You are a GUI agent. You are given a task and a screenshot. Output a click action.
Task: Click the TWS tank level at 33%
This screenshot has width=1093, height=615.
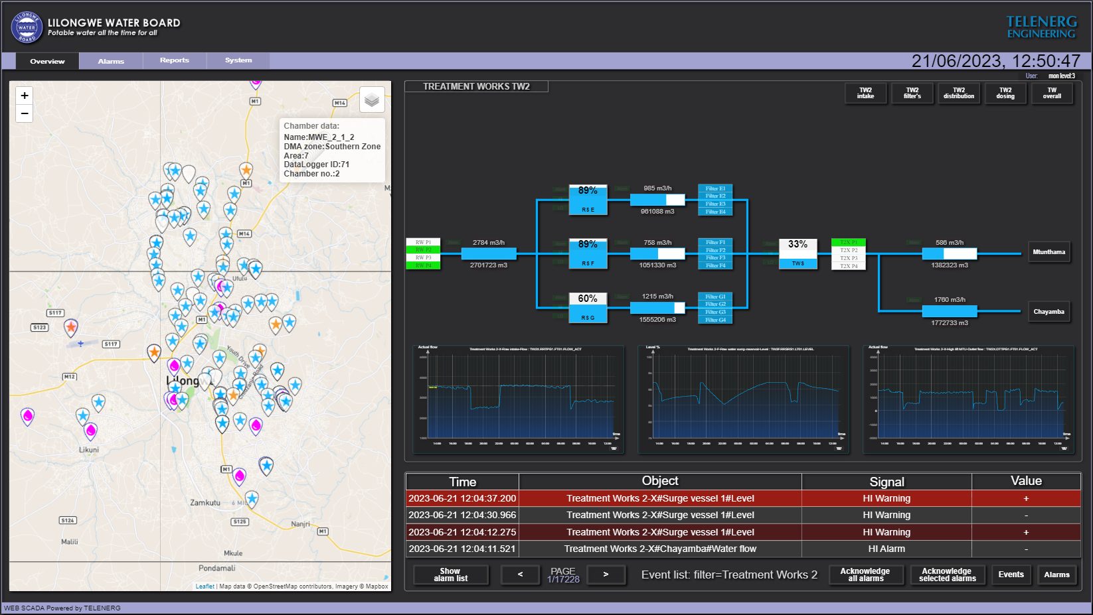(798, 254)
